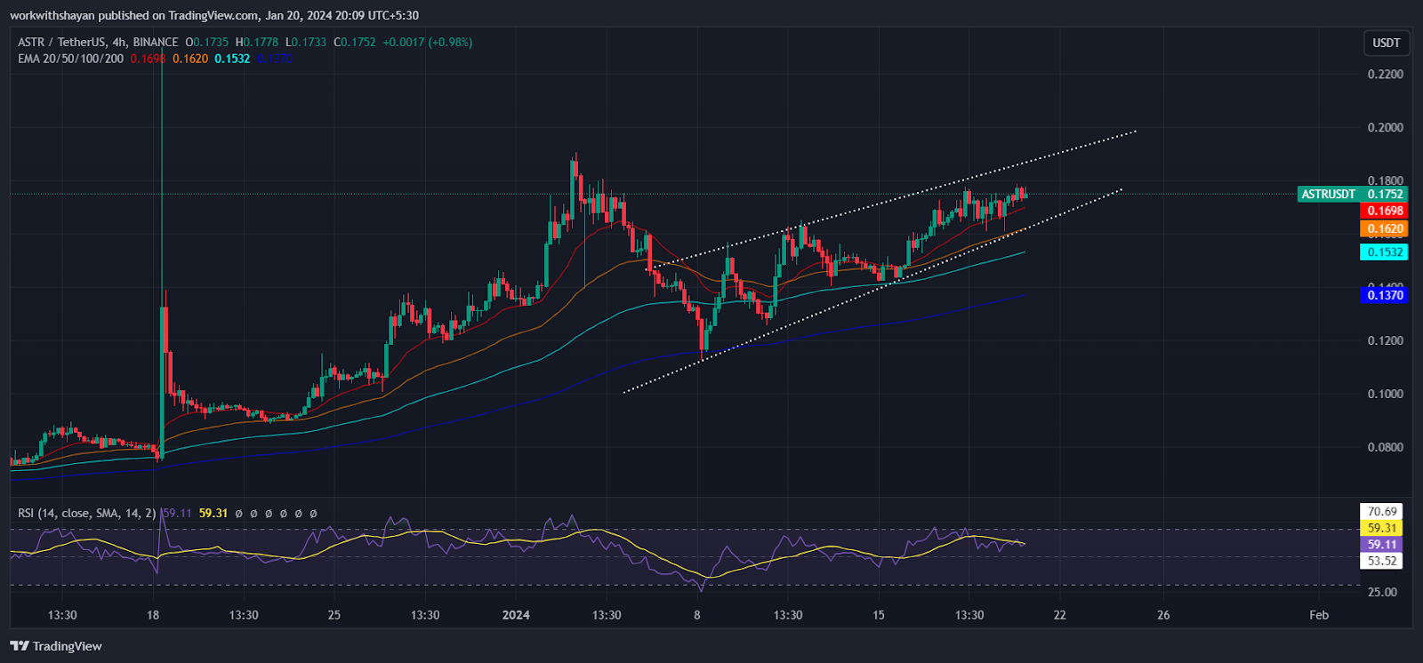
Task: Click the 2024 label on time axis
Action: point(516,615)
